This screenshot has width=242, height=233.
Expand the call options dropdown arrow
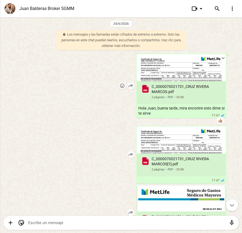point(201,9)
